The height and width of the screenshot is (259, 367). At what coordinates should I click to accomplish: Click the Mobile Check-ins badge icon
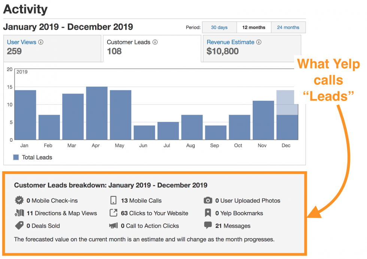point(19,201)
